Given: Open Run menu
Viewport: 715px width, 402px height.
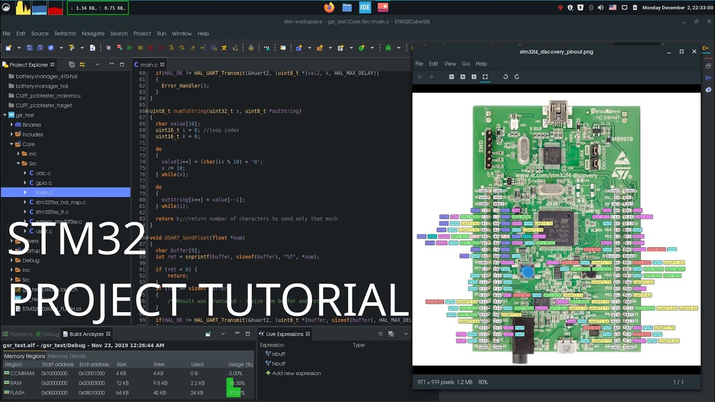Looking at the screenshot, I should [x=161, y=33].
